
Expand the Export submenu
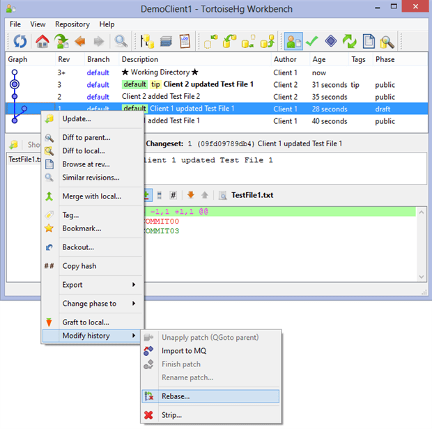tap(93, 285)
